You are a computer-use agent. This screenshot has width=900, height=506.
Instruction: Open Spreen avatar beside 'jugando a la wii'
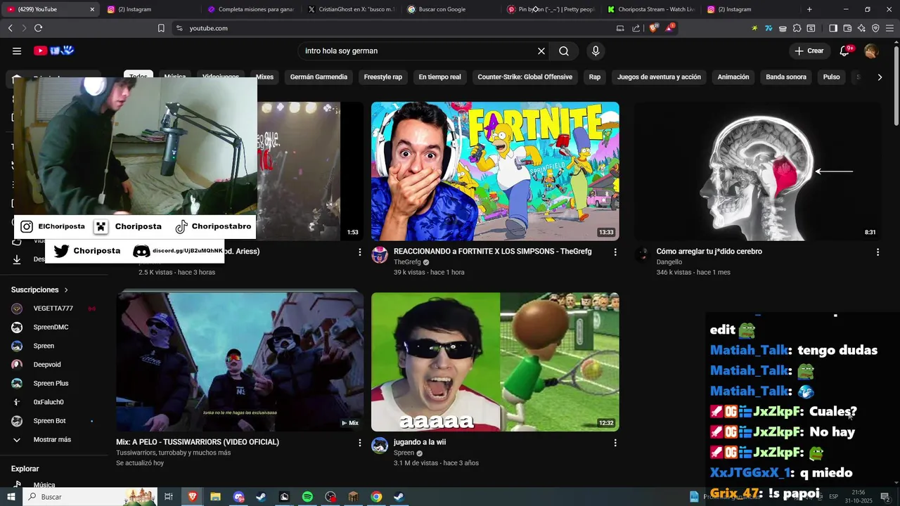tap(380, 446)
